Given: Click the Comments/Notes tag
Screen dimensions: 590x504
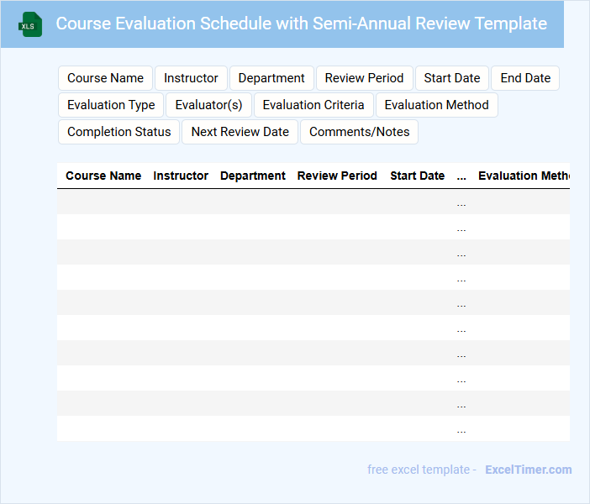Looking at the screenshot, I should coord(359,132).
